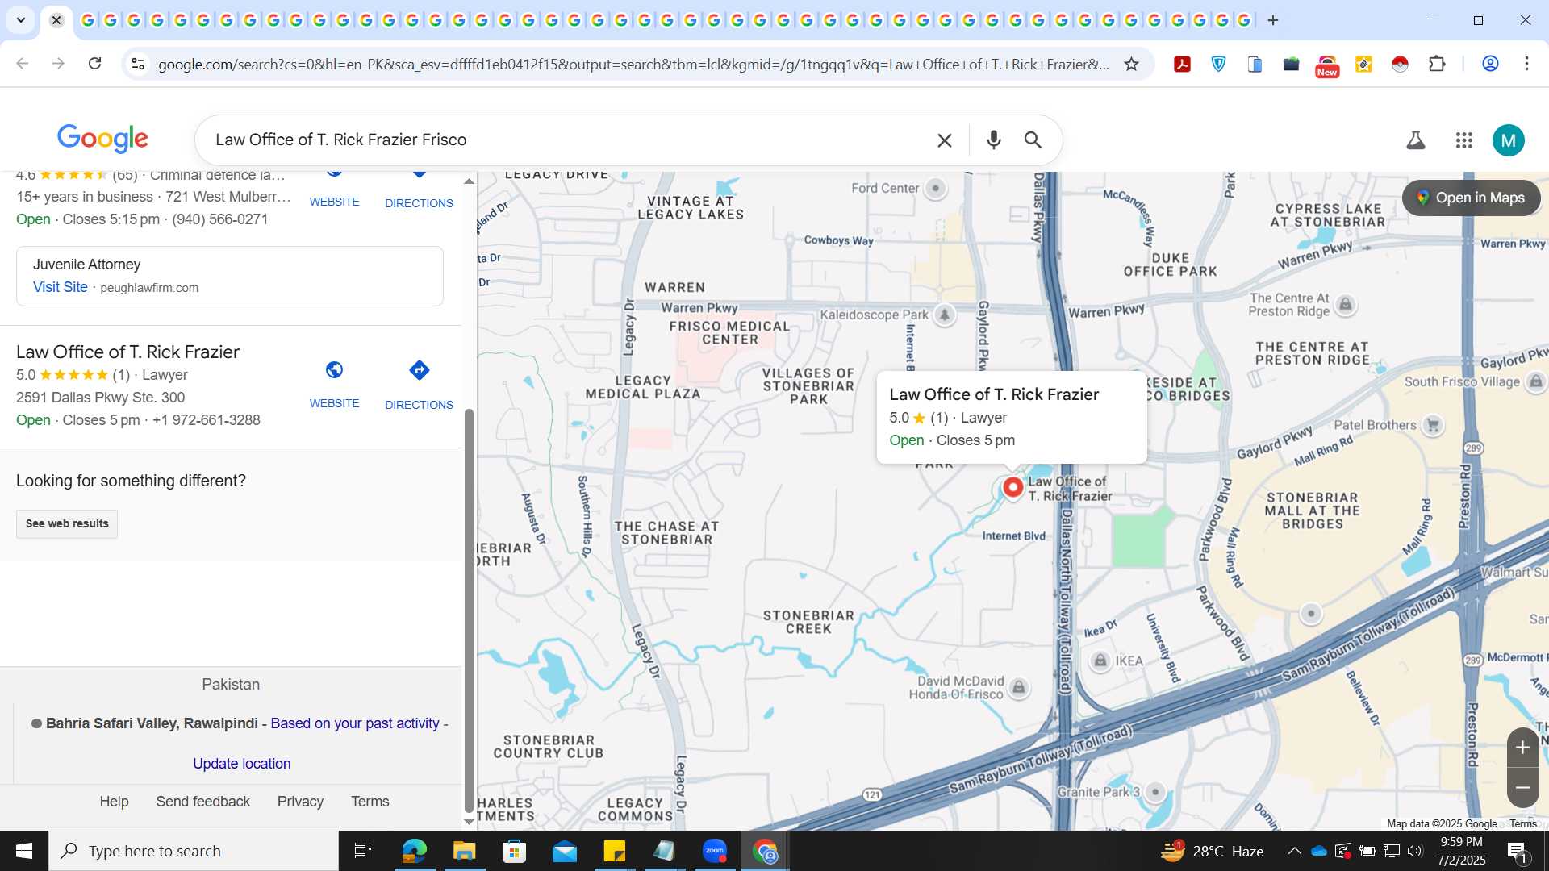Click South Frisco Village marker
The width and height of the screenshot is (1549, 871).
1535,381
